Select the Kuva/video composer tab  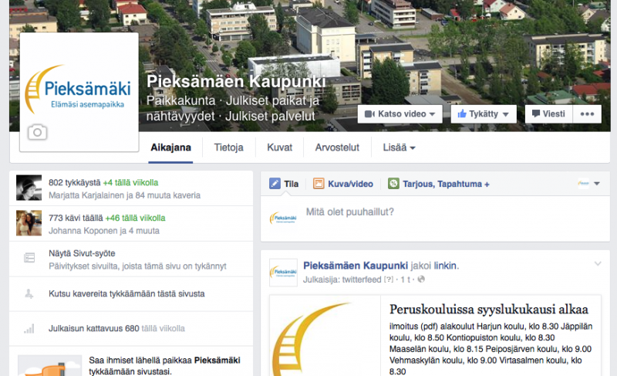point(343,184)
